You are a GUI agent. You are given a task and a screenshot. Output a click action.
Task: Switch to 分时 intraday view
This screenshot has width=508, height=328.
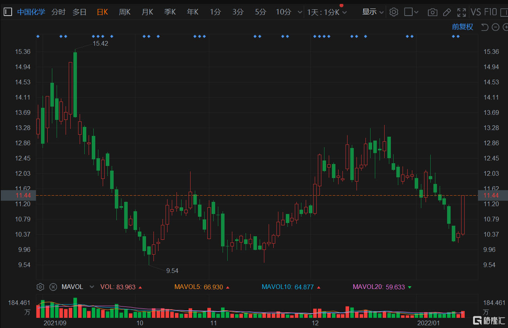click(x=58, y=12)
